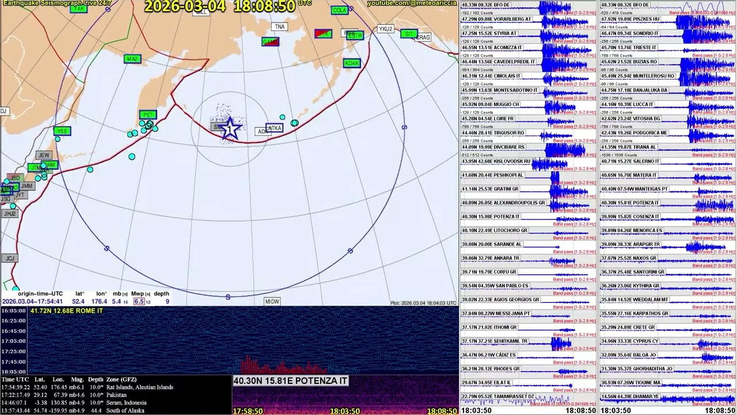
Task: Click the Plot: 2026.03.04 18:04:03 UTC caption
Action: 423,303
